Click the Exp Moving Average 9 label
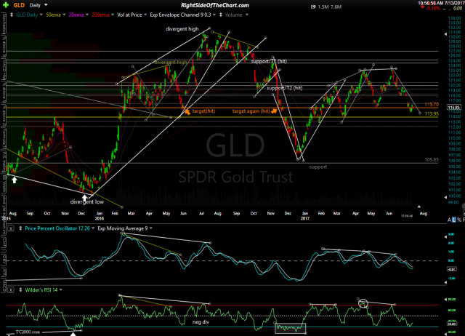Viewport: 465px width, 336px height. (x=123, y=228)
